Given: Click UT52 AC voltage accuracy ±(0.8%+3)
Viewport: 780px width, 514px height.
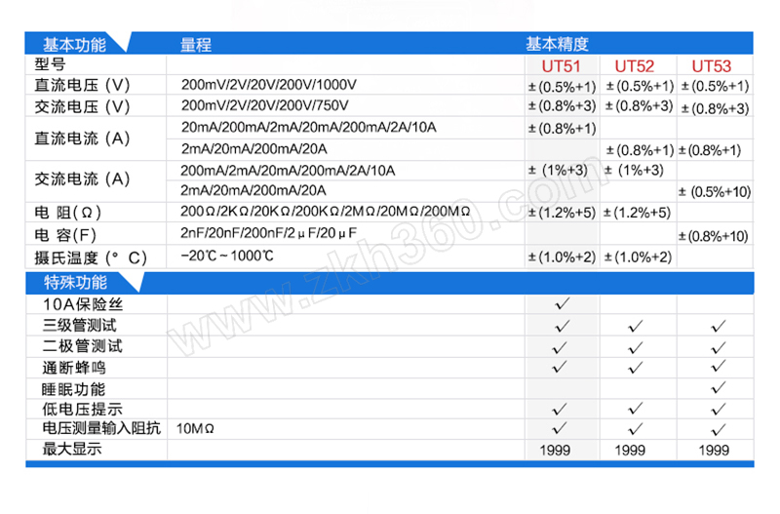Looking at the screenshot, I should 639,106.
